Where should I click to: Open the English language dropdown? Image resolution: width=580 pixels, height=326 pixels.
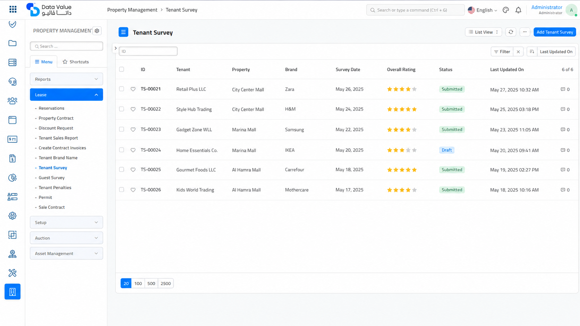coord(483,10)
